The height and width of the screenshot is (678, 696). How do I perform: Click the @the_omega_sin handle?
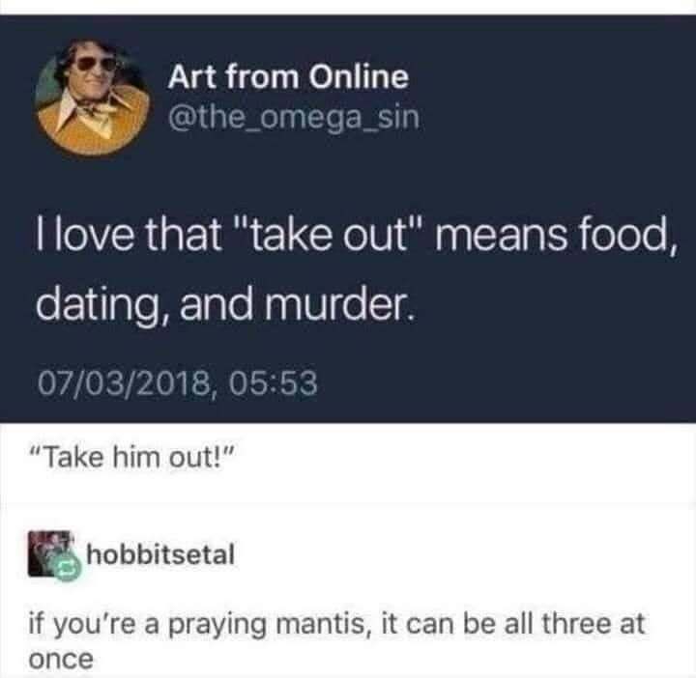tap(295, 121)
